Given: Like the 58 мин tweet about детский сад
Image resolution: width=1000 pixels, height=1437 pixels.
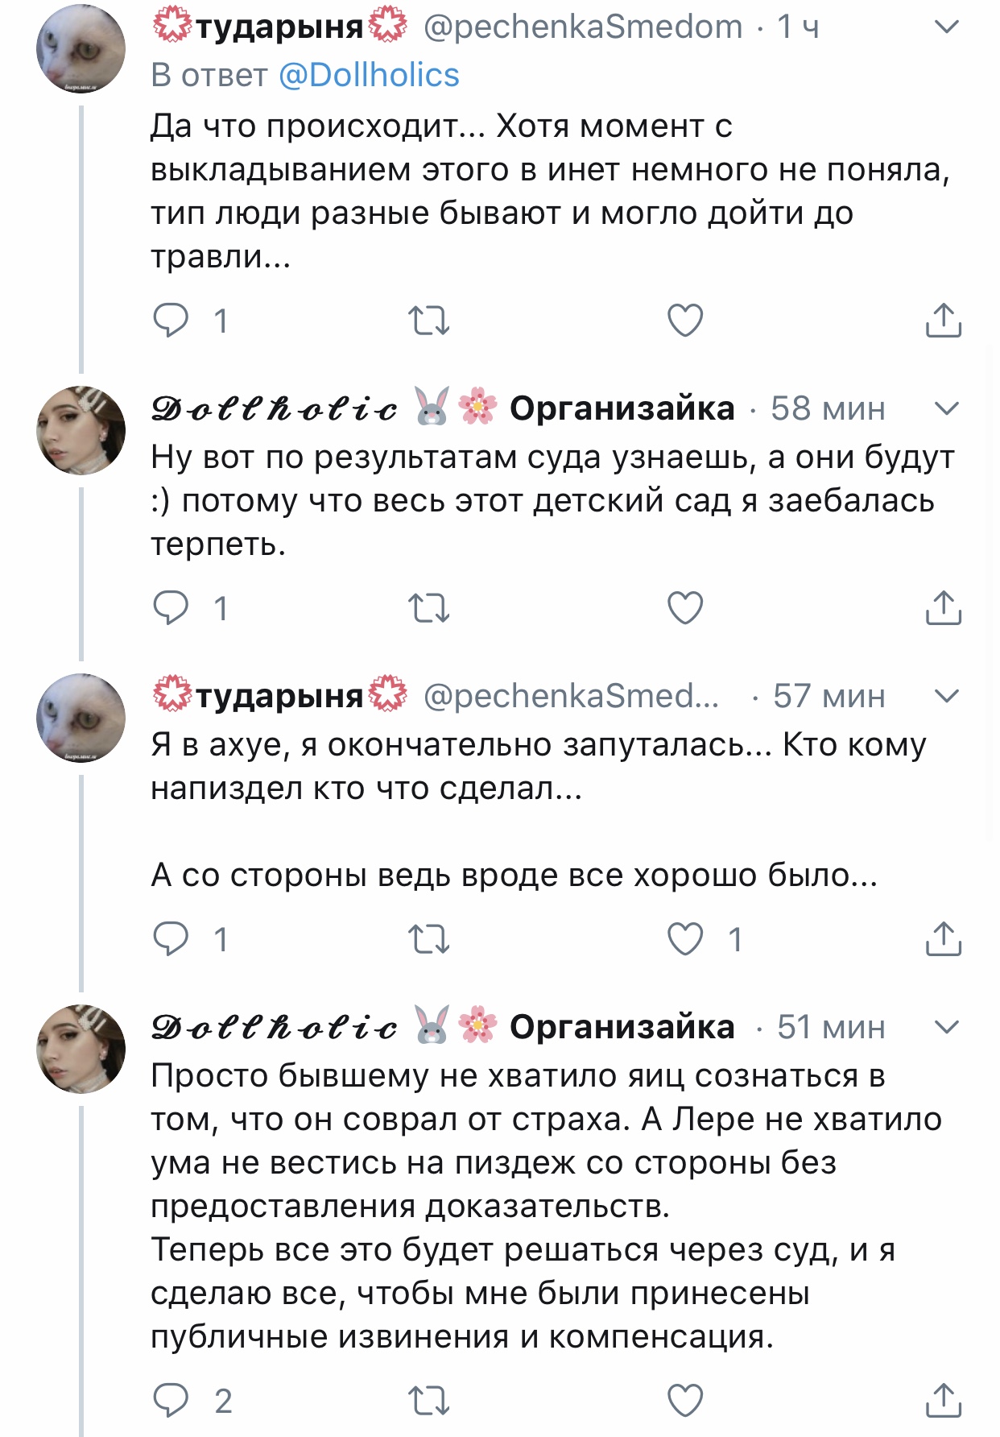Looking at the screenshot, I should tap(685, 608).
